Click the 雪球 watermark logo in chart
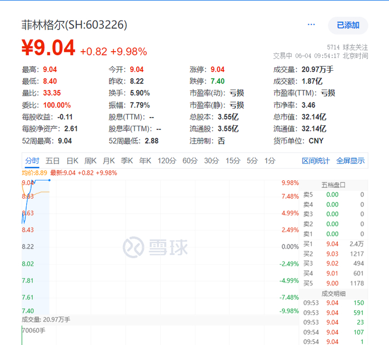The width and height of the screenshot is (389, 345). (x=155, y=247)
